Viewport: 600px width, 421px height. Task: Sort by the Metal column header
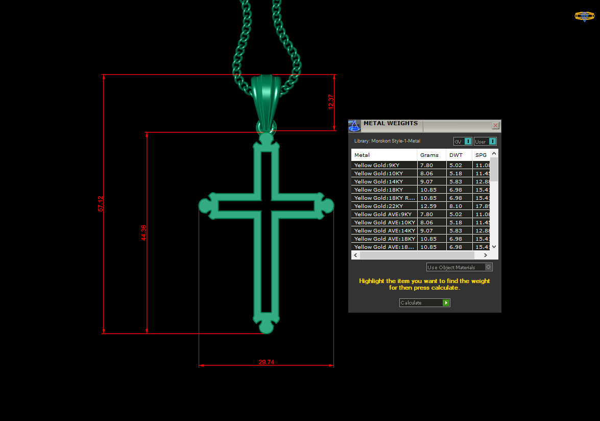coord(384,155)
